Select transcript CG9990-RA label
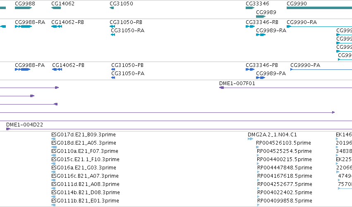 click(x=302, y=22)
